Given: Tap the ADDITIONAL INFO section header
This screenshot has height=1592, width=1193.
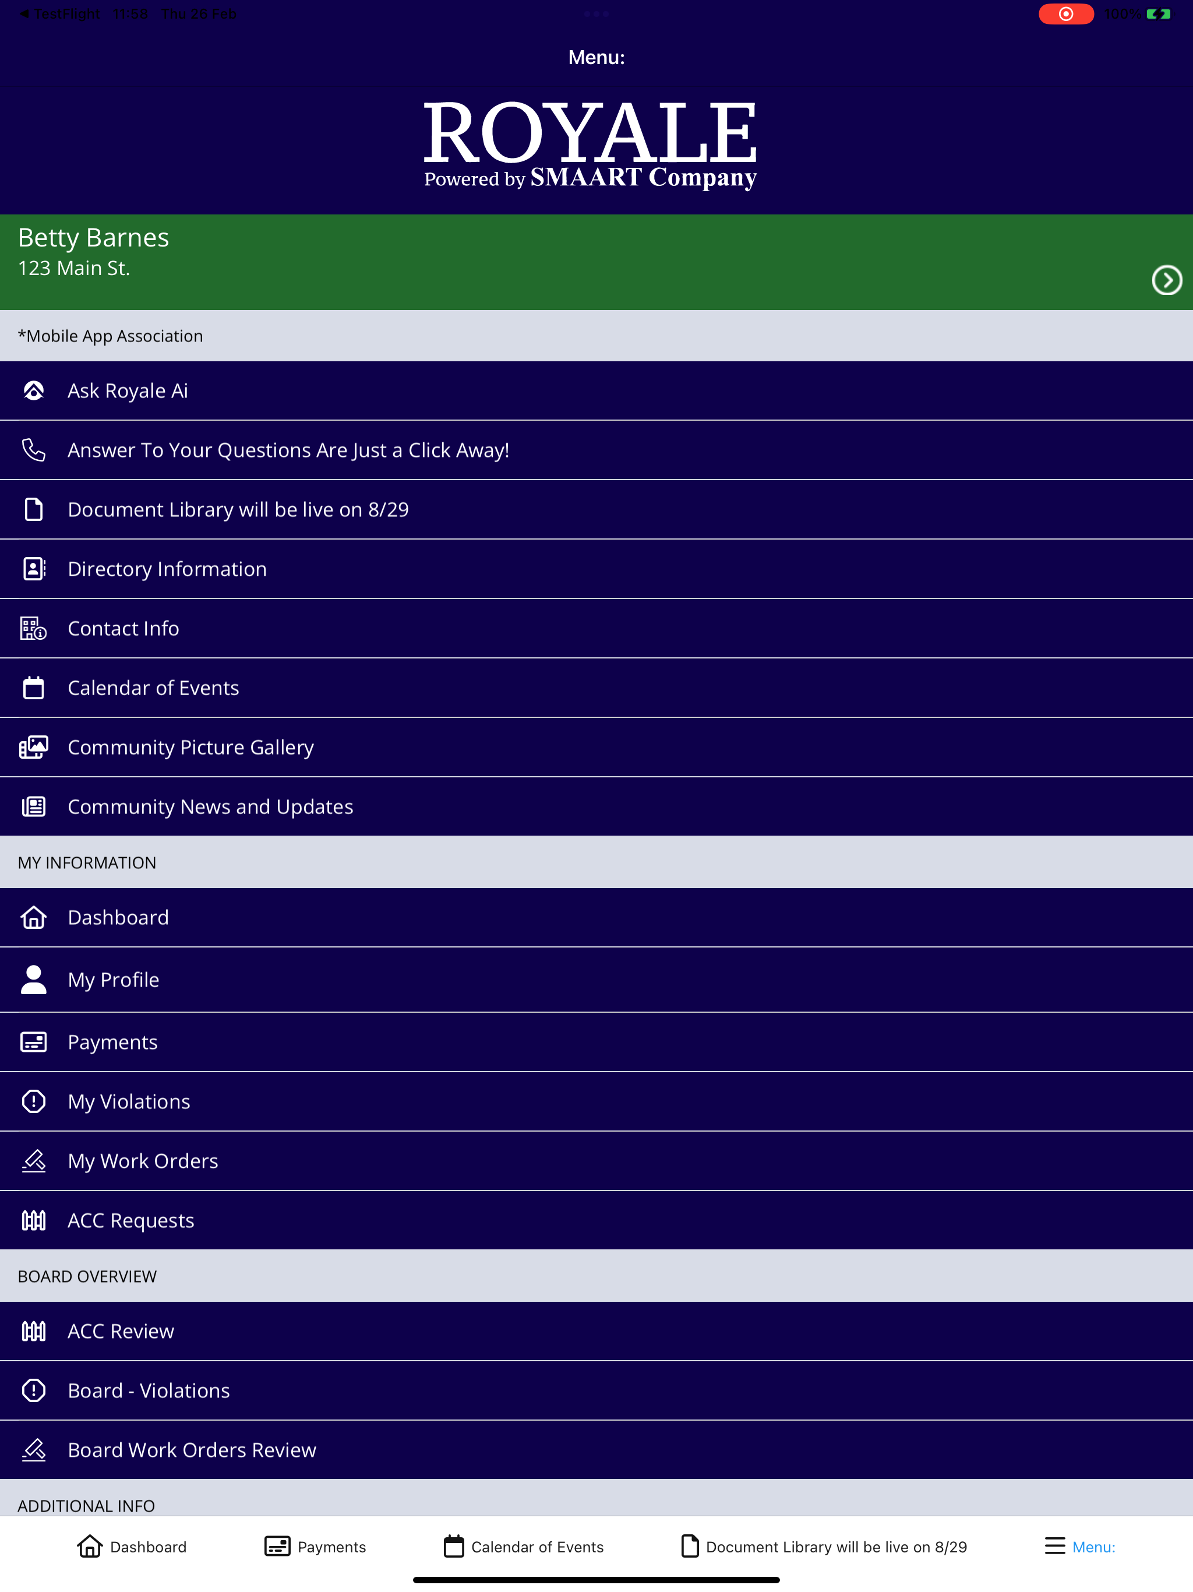Looking at the screenshot, I should (x=596, y=1498).
